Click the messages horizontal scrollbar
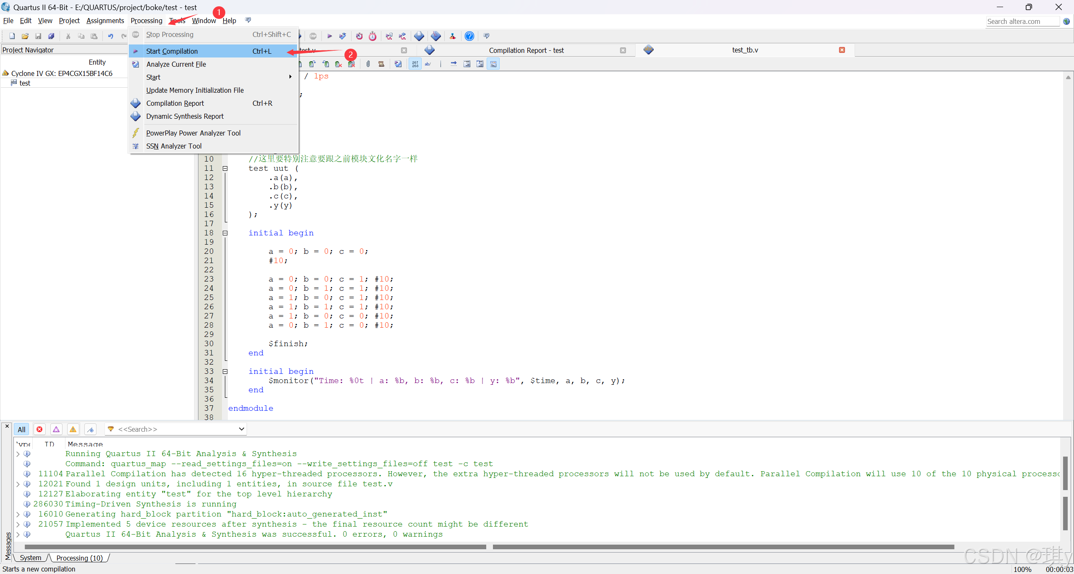Image resolution: width=1074 pixels, height=574 pixels. 255,547
